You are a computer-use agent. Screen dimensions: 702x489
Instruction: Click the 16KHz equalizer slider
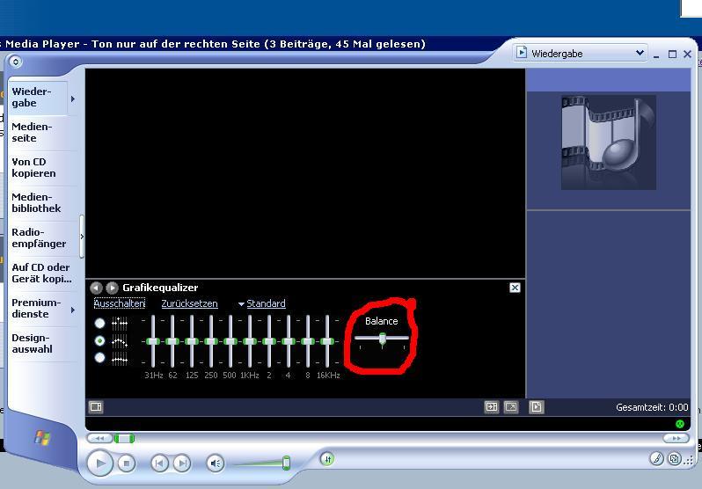(x=327, y=341)
